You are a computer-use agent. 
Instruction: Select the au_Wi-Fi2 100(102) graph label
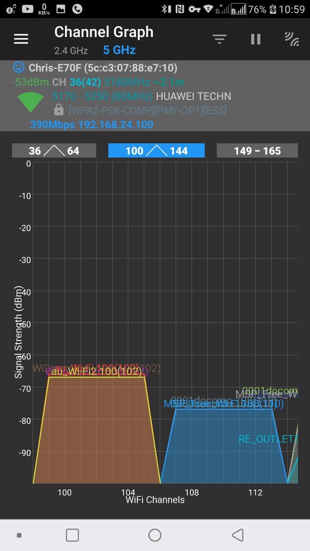coord(96,371)
